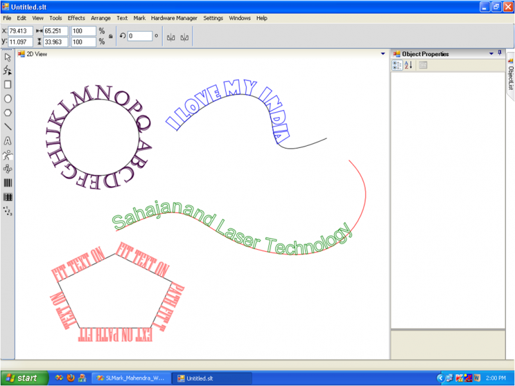The height and width of the screenshot is (386, 515).
Task: Open the Hardware Manager menu
Action: [174, 18]
